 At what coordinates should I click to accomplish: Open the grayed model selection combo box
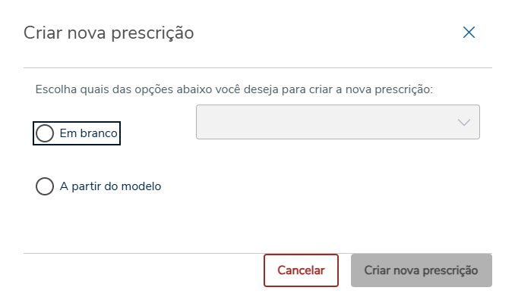click(337, 122)
